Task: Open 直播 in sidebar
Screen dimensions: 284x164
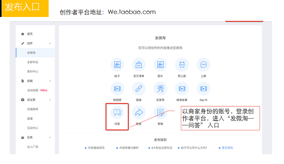Action: point(30,119)
